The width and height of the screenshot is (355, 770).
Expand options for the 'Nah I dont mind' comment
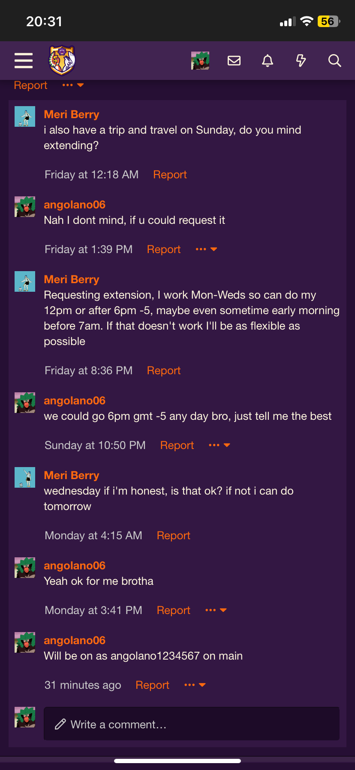tap(206, 249)
